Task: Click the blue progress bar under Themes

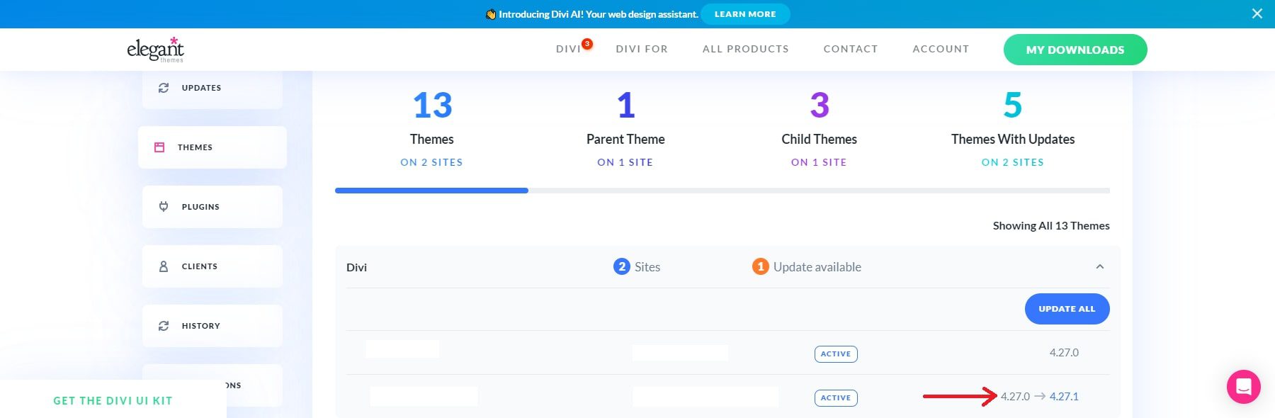Action: point(431,191)
